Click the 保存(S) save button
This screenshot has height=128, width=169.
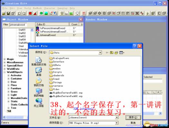[133, 117]
